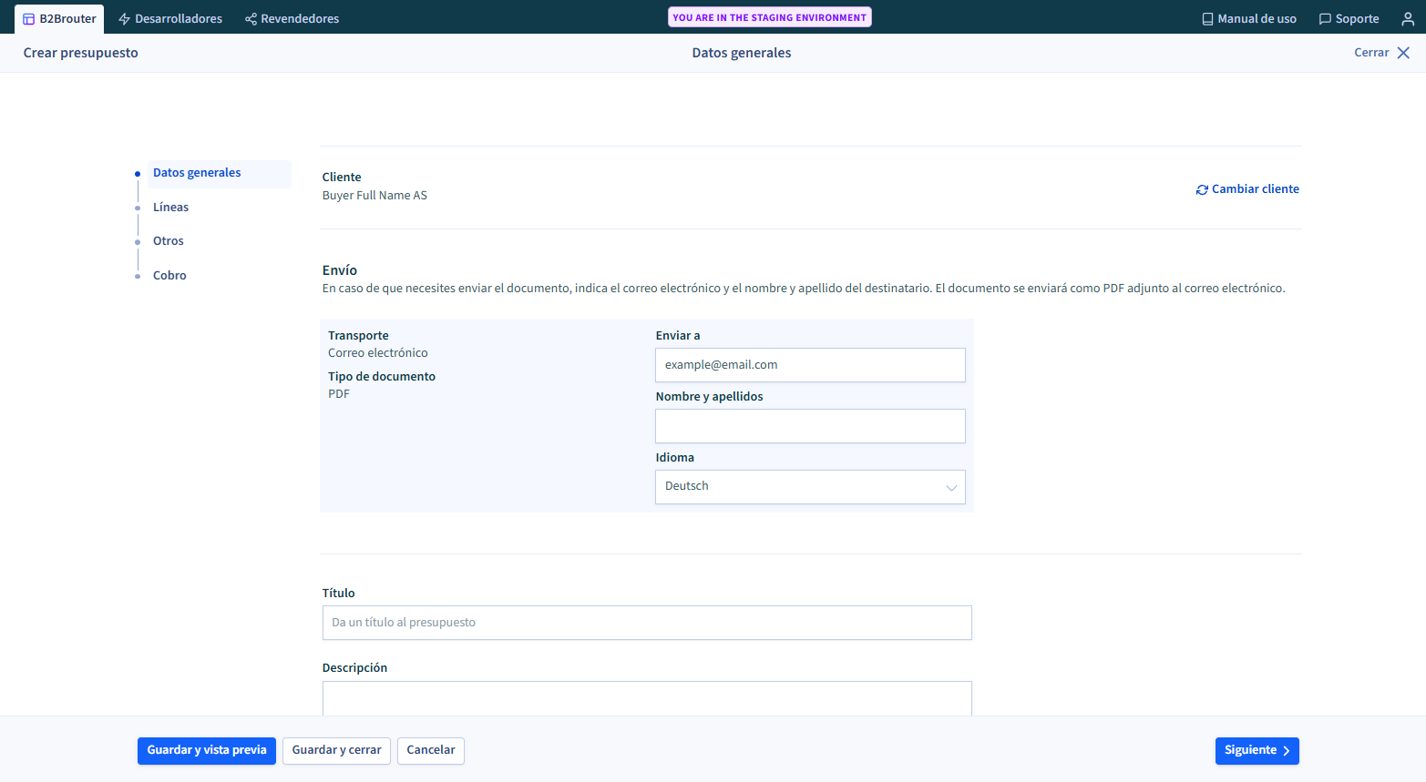Go to the Otros section

(169, 240)
